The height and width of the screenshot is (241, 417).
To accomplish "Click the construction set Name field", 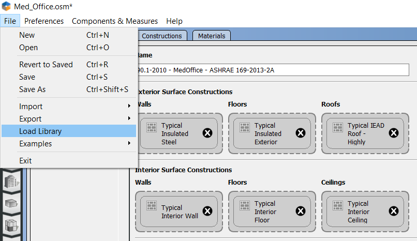I will click(273, 70).
